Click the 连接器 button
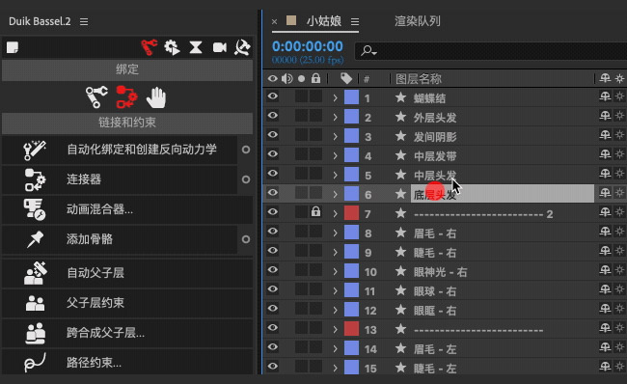The image size is (627, 384). tap(120, 179)
